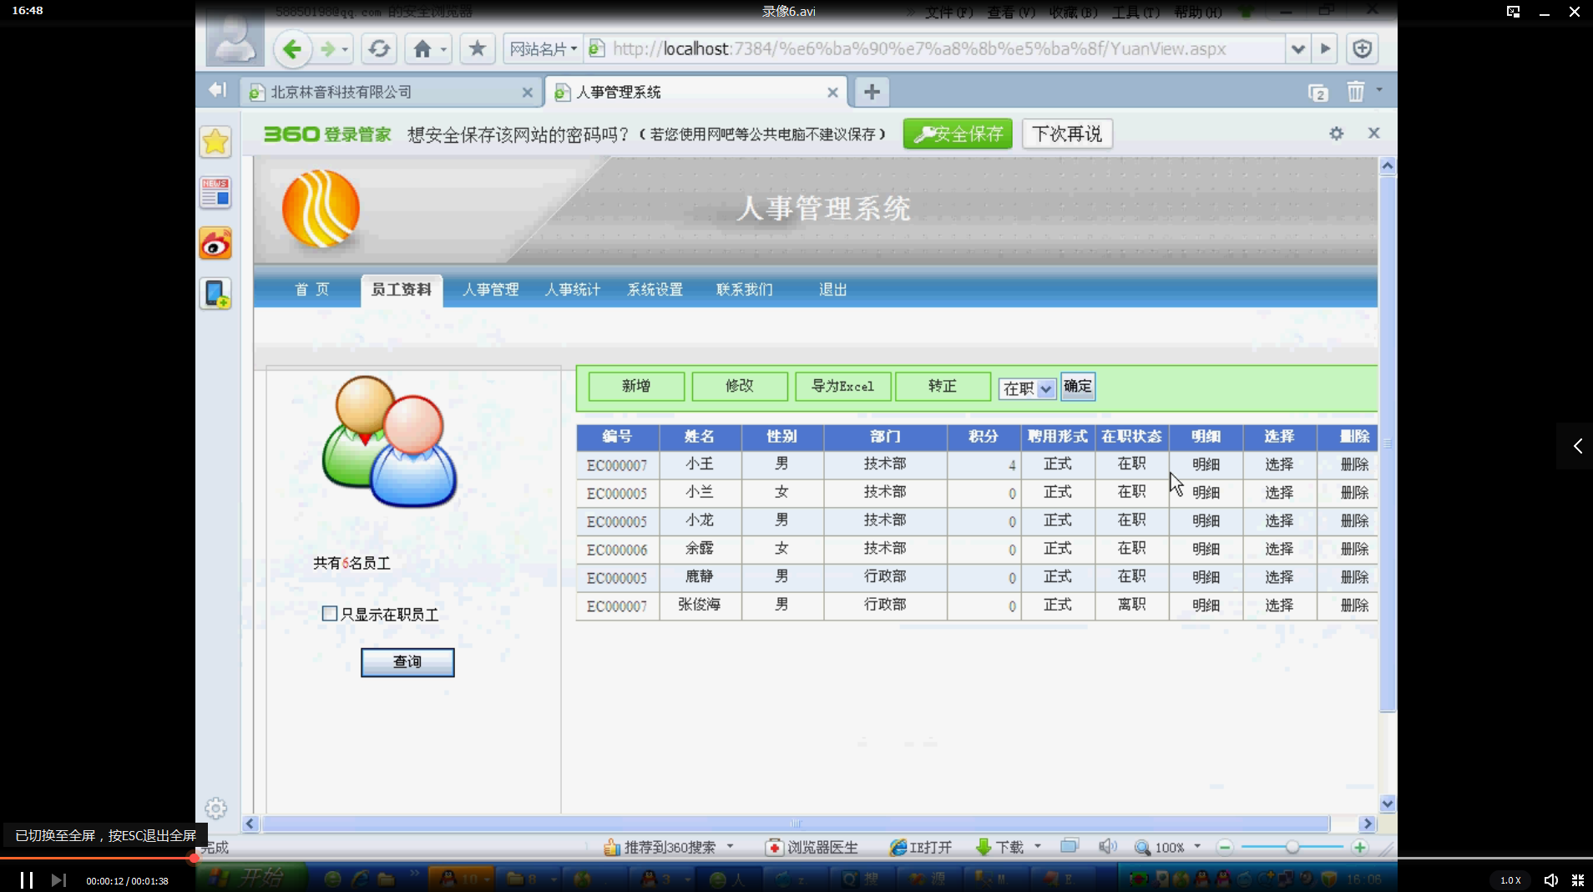This screenshot has width=1593, height=892.
Task: Collapse the sidebar with the arrow icon
Action: point(218,89)
